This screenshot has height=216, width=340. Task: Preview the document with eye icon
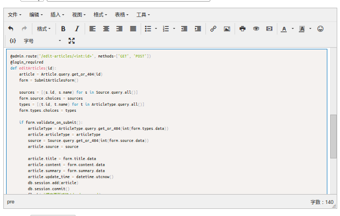(x=256, y=29)
